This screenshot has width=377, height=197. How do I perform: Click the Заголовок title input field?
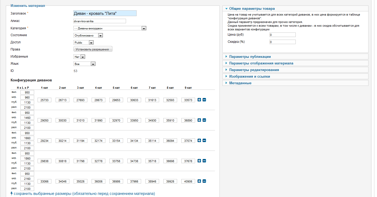tap(105, 13)
